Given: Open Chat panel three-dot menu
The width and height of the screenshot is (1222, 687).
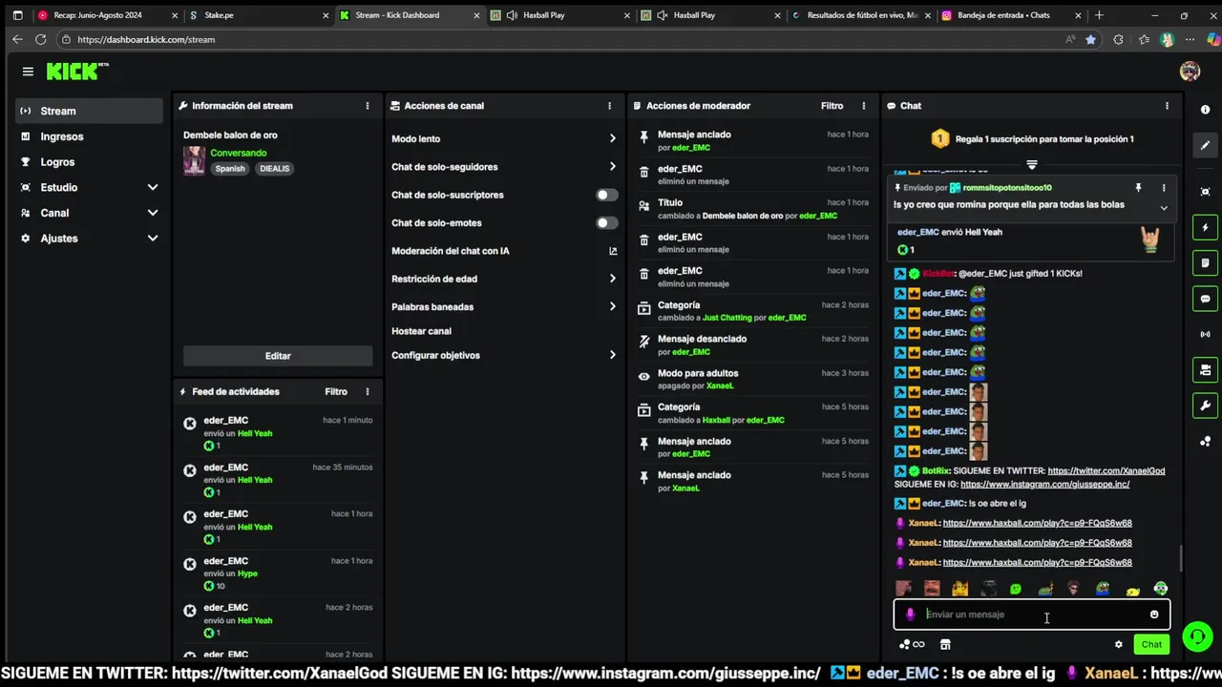Looking at the screenshot, I should [x=1167, y=106].
